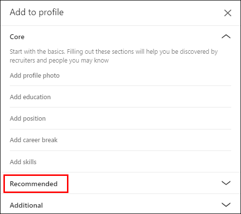Click the word 'break' in the fourth Core item
This screenshot has height=214, width=241.
(49, 140)
